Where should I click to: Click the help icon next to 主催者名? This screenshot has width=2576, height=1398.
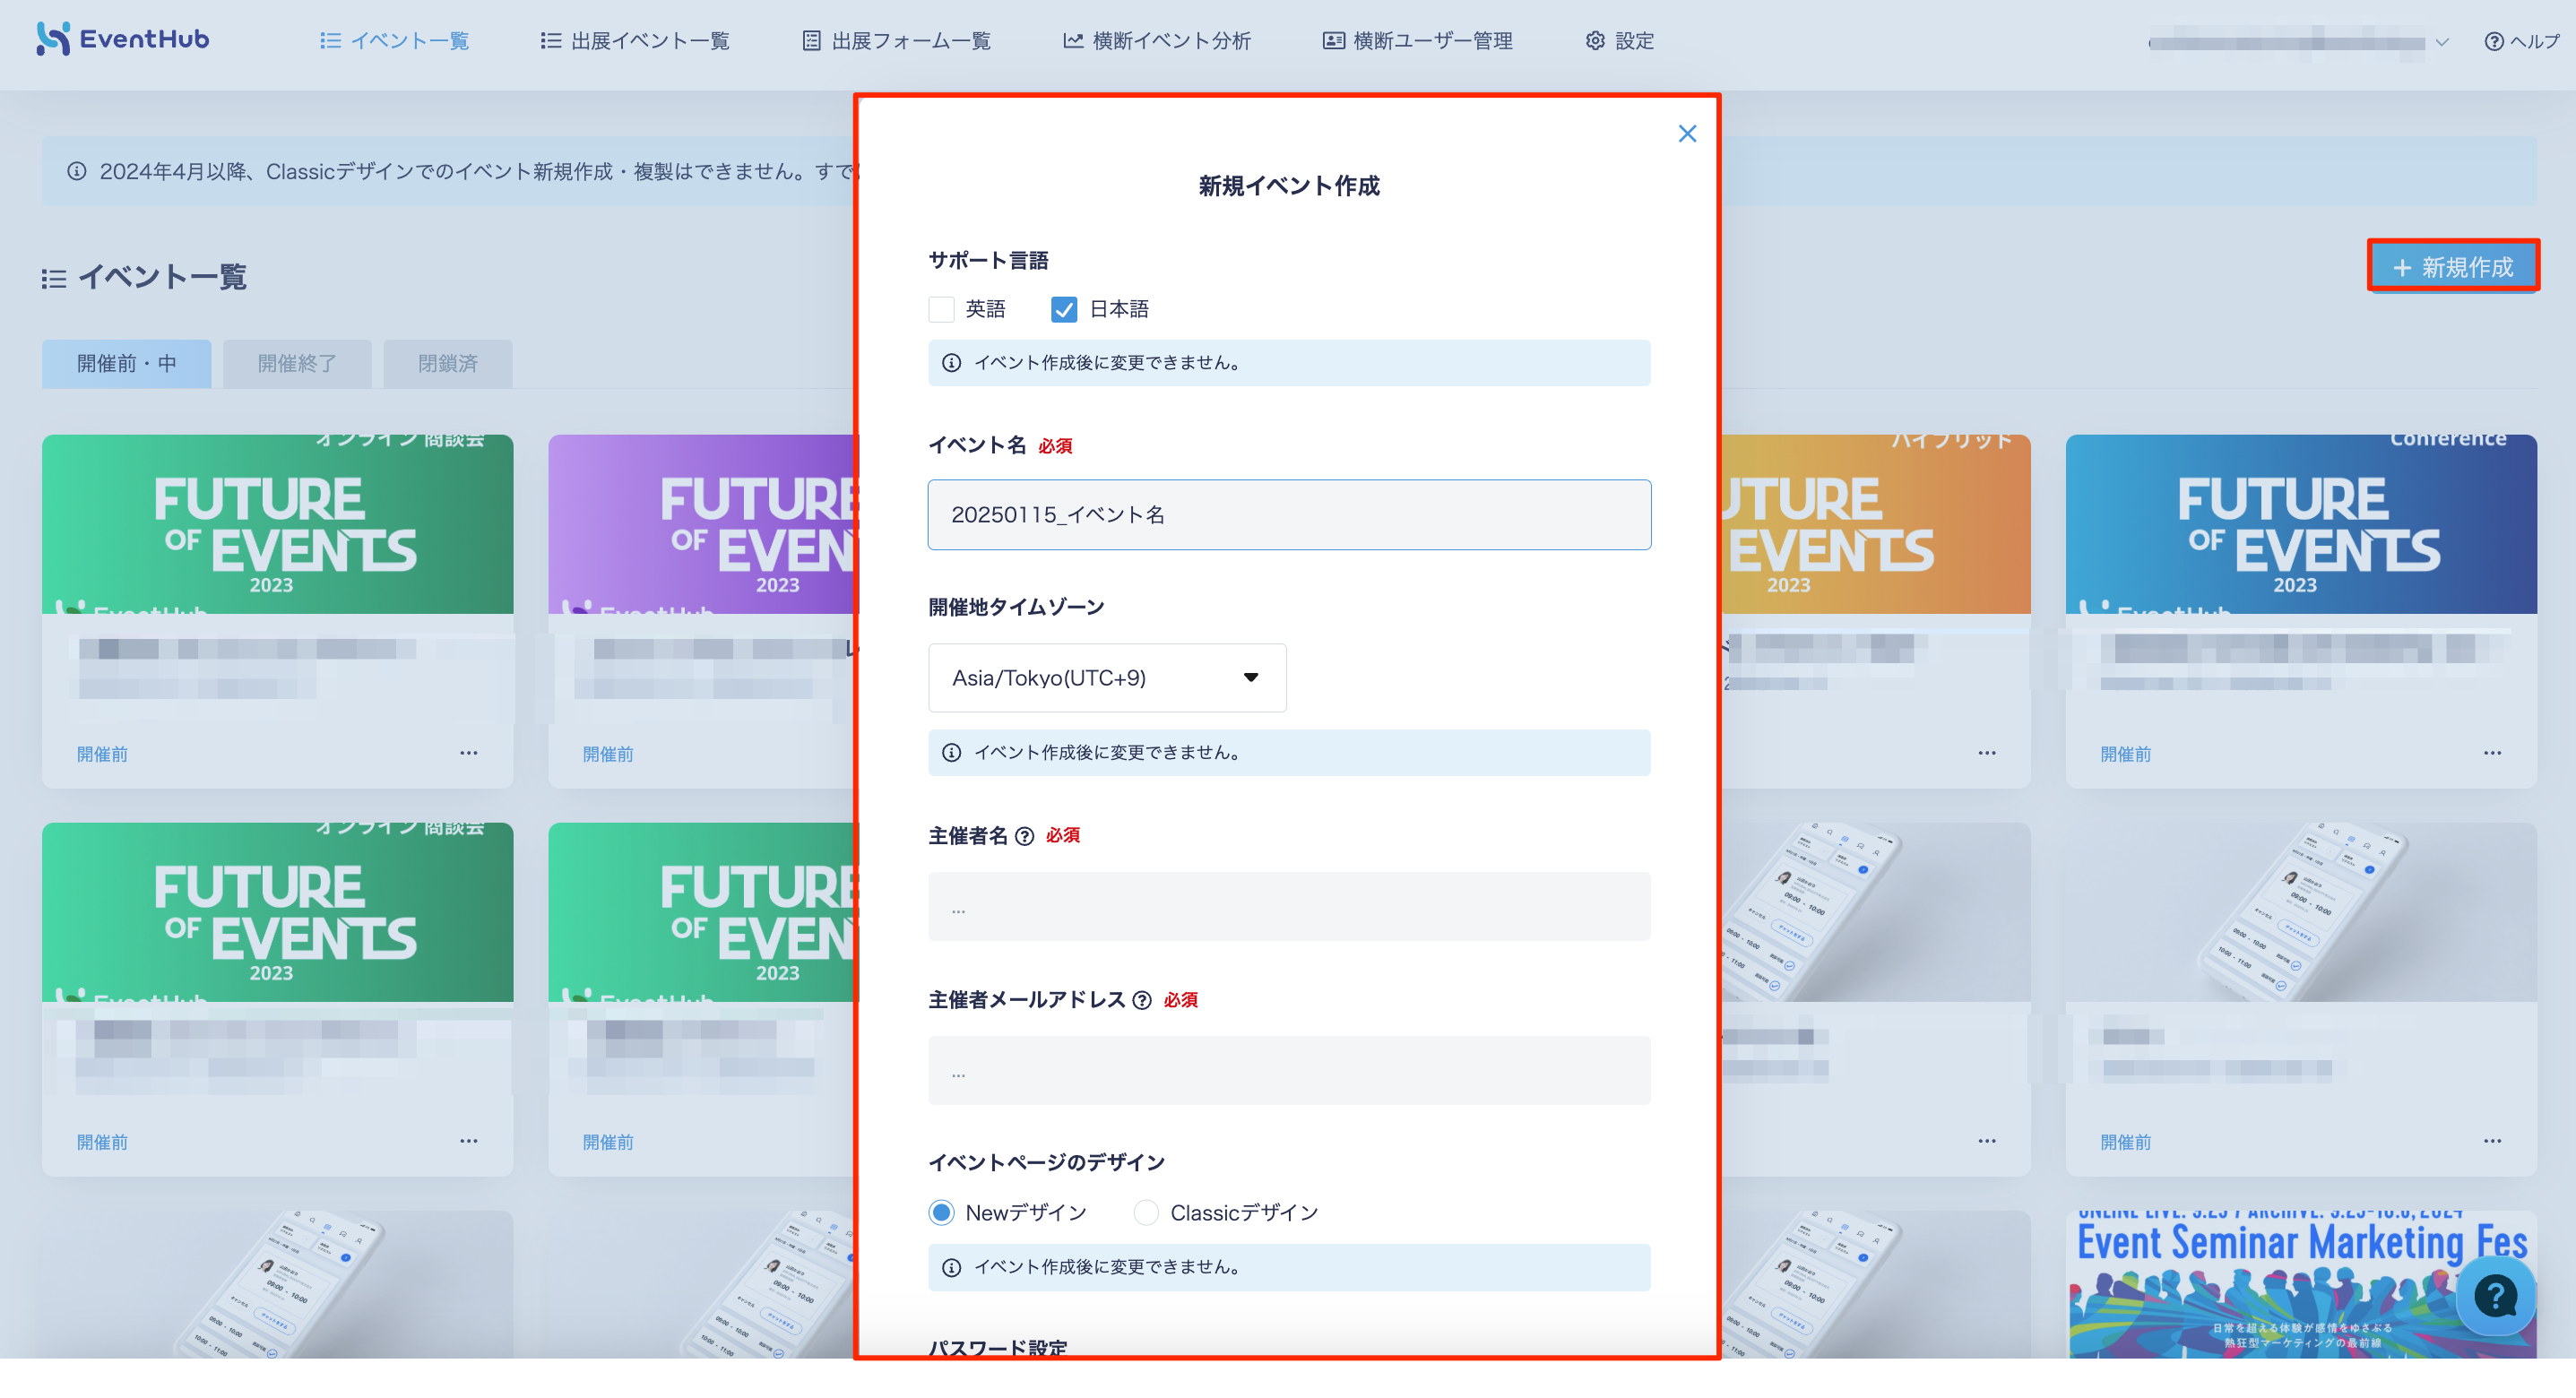1024,836
